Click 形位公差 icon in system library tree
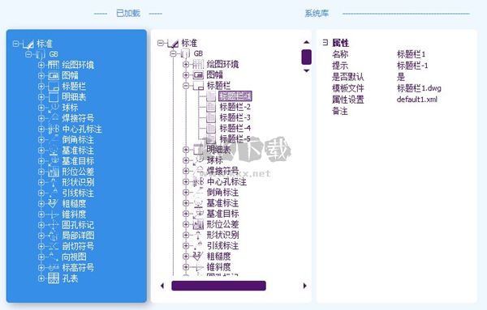487x310 pixels. coord(199,224)
